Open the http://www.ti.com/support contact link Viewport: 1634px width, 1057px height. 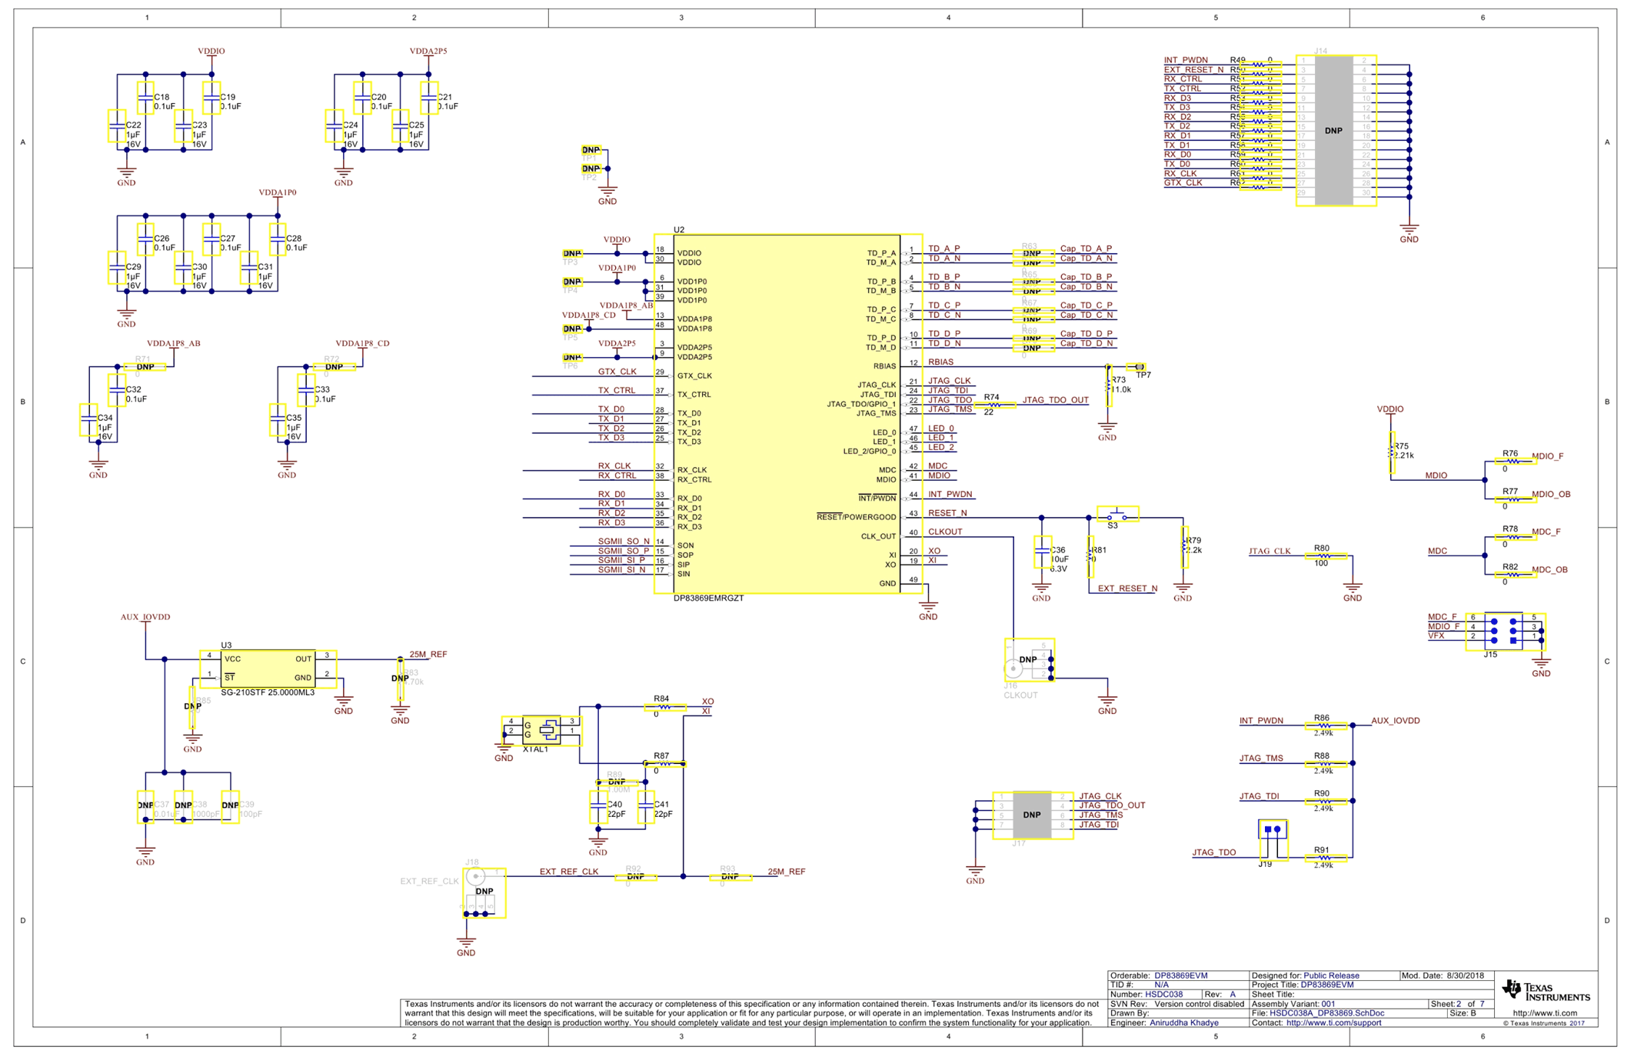click(1334, 1023)
